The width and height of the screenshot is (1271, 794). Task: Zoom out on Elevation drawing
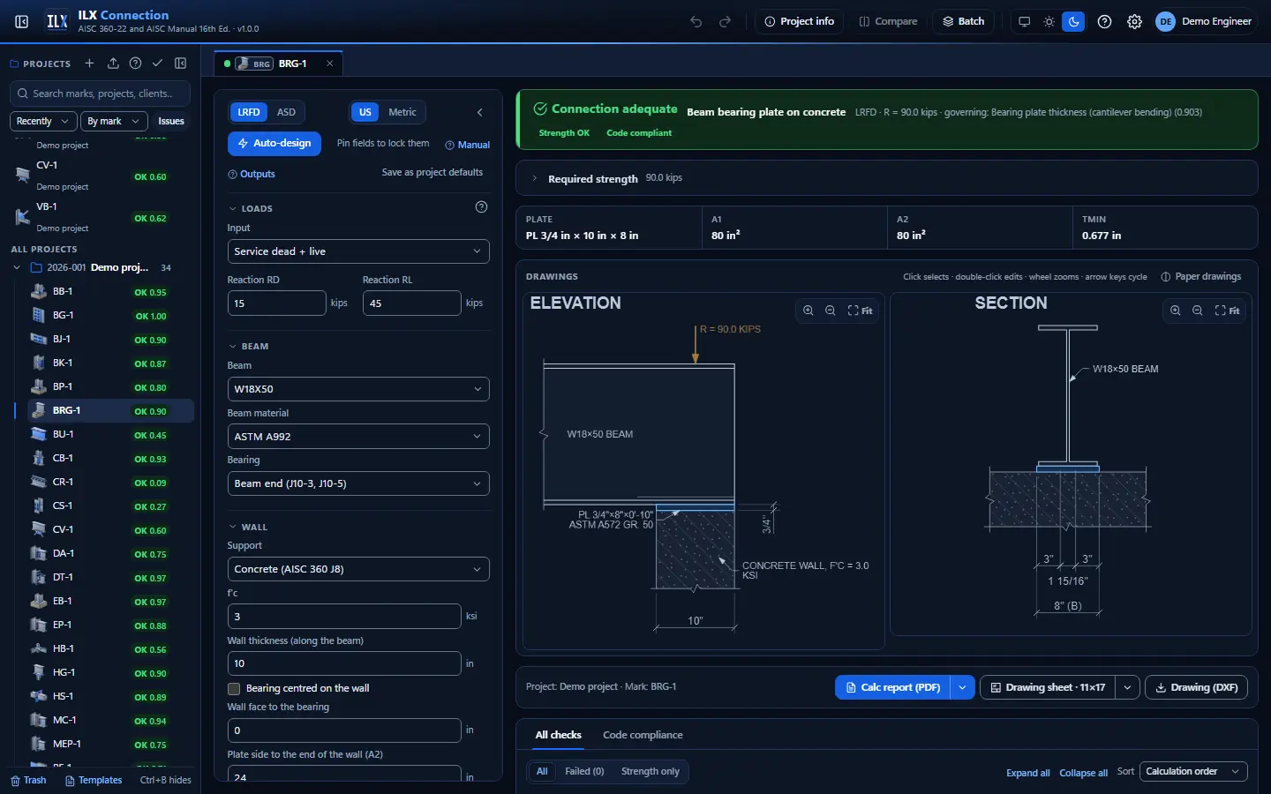tap(830, 311)
